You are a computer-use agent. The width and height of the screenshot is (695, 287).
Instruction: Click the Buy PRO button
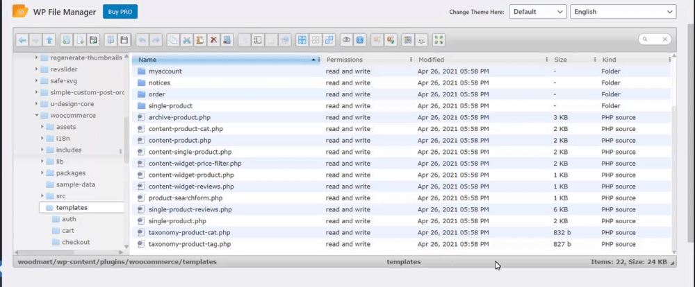[120, 12]
